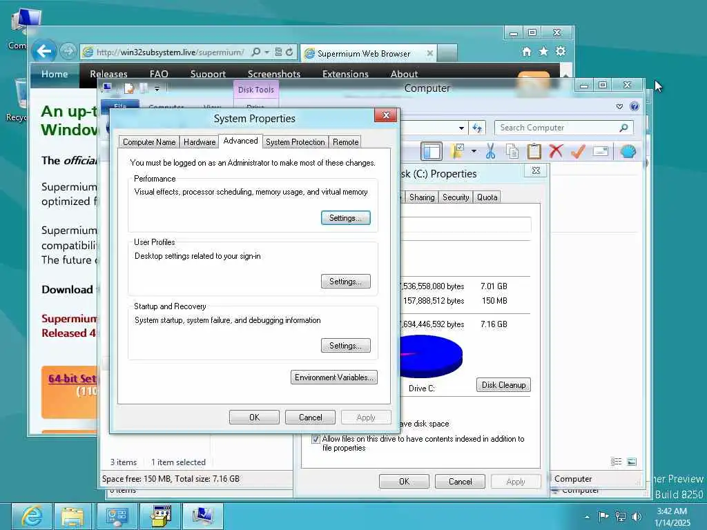Viewport: 707px width, 530px height.
Task: Click OK in the disk Properties dialog
Action: tap(404, 481)
